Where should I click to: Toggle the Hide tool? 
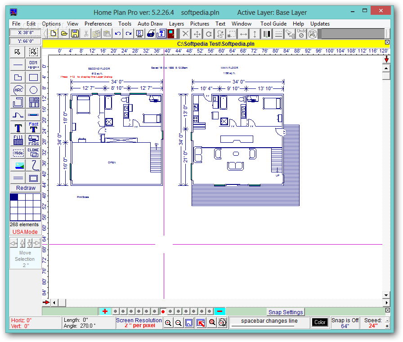coord(18,153)
